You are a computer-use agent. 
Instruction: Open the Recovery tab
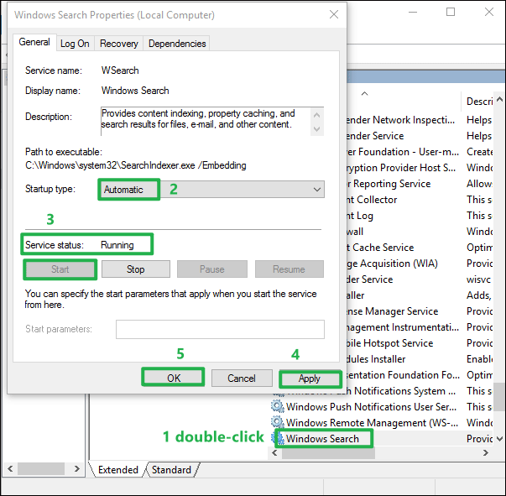pyautogui.click(x=119, y=44)
